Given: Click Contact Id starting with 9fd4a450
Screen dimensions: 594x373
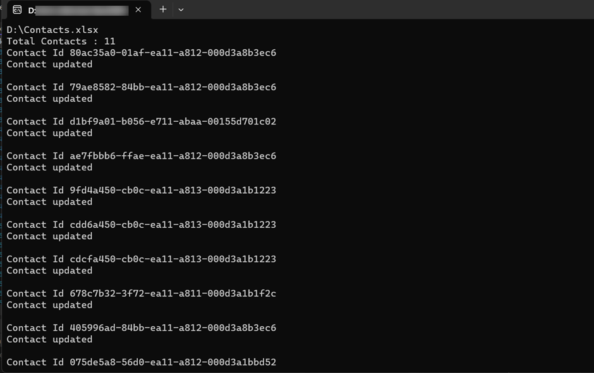Looking at the screenshot, I should coord(141,190).
